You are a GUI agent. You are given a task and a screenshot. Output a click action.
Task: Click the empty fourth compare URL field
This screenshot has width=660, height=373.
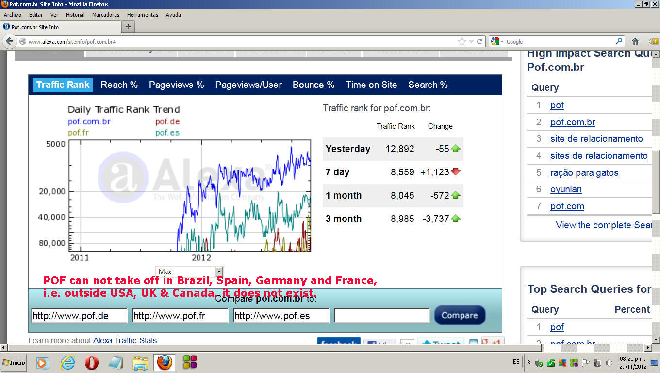[x=382, y=316]
